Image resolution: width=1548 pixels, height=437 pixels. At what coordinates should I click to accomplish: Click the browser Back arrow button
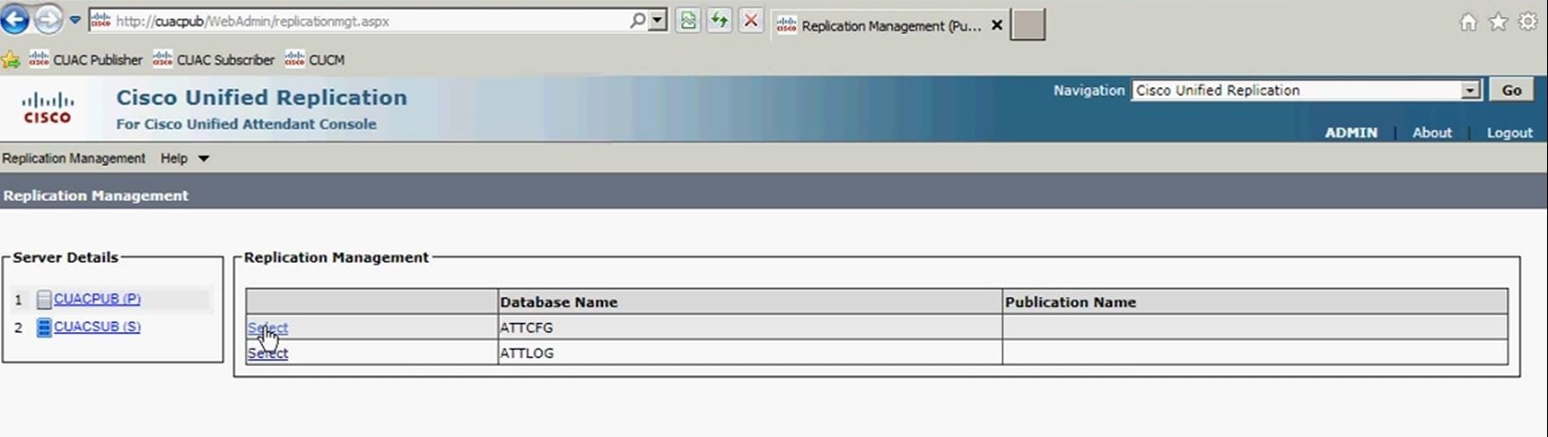pyautogui.click(x=14, y=19)
